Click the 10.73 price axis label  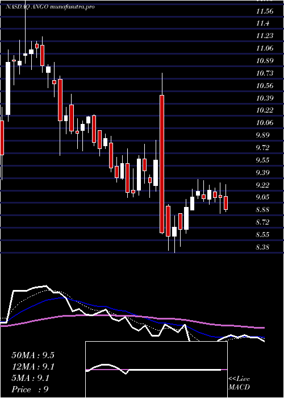click(265, 73)
